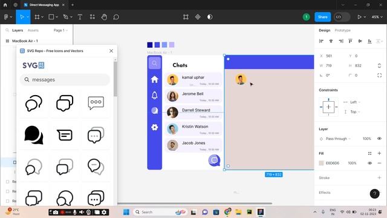
Task: Select the darkest navy palette square
Action: (150, 45)
